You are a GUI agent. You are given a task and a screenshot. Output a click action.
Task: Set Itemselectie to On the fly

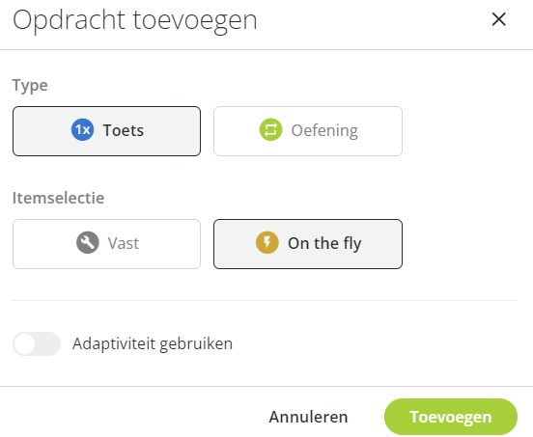point(308,244)
